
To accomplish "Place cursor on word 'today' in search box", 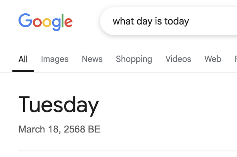I will [x=177, y=21].
